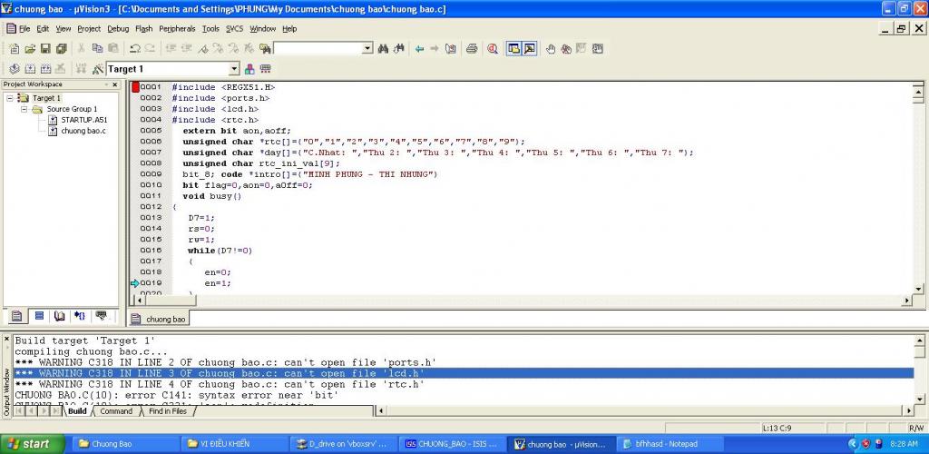Select the chuong bao.c file in project tree
Screen dimensions: 929x454
83,131
